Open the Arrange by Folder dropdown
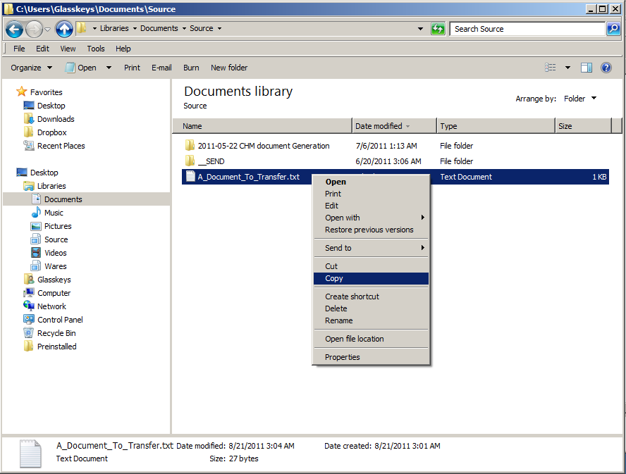626x474 pixels. tap(580, 99)
